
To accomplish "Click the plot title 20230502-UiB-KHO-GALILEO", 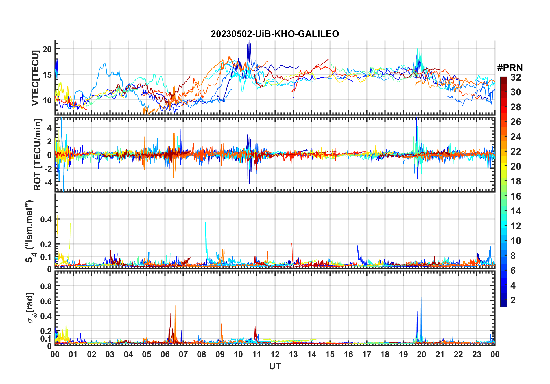I will point(275,34).
